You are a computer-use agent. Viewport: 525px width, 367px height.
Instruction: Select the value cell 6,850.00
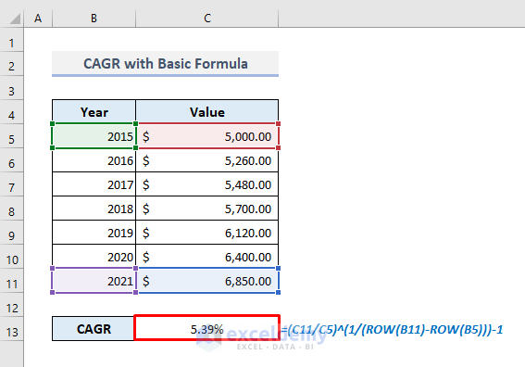click(207, 281)
